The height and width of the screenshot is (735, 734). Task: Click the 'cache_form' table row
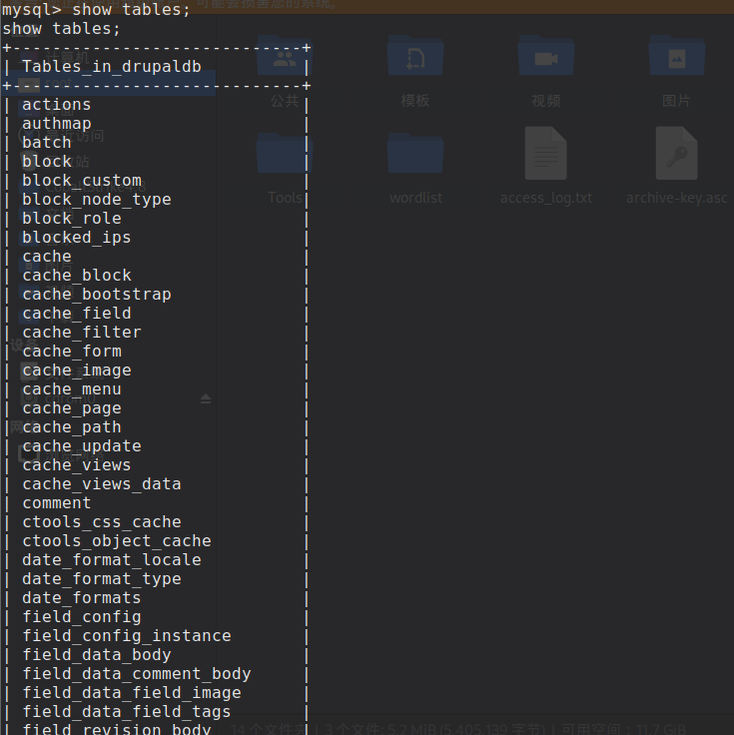pos(156,352)
